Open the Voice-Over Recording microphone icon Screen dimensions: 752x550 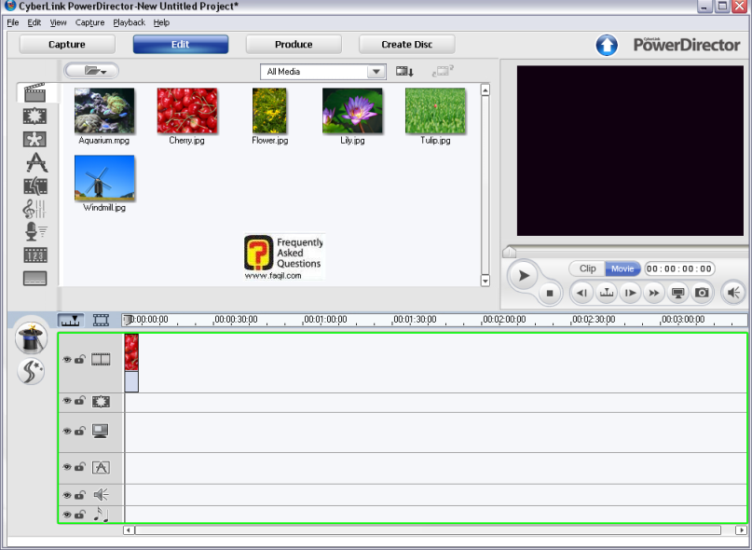pyautogui.click(x=35, y=231)
